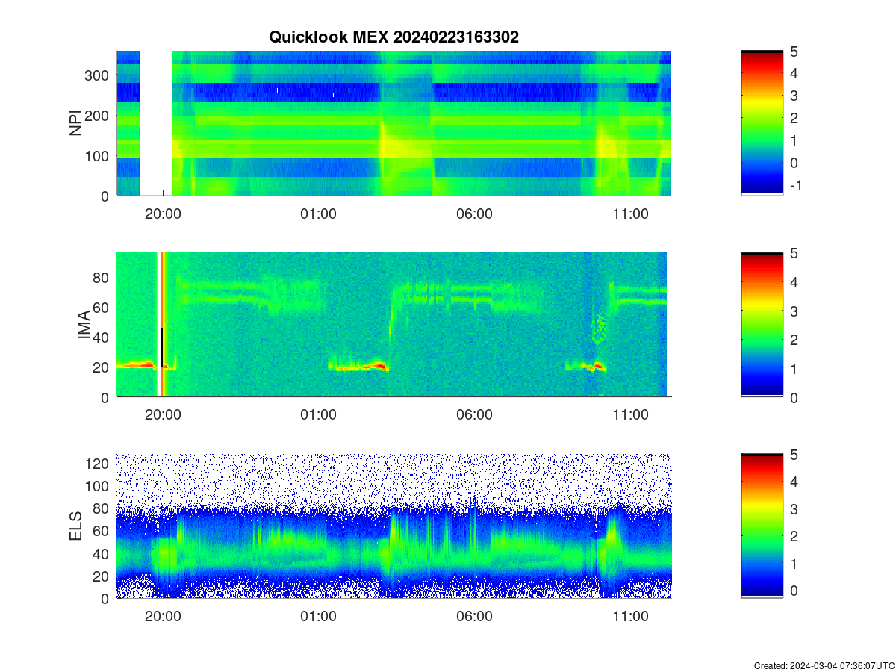Click the 1 label on ELS colorbar

(793, 564)
